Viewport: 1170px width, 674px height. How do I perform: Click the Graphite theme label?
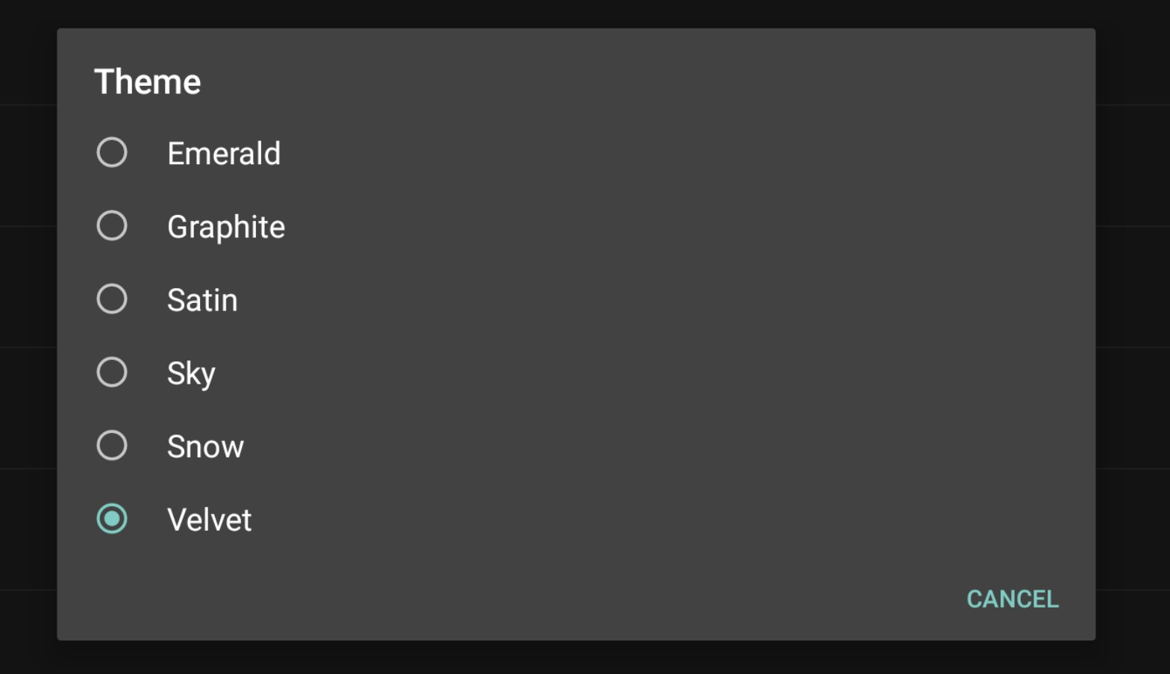[226, 227]
